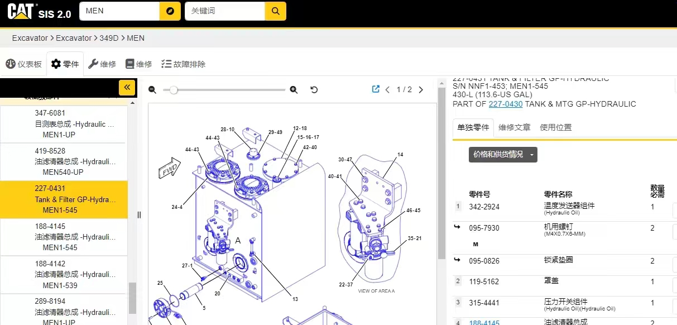Switch to the 仪表板 dashboard tab

pos(23,64)
